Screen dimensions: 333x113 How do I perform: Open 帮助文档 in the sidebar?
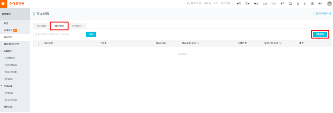click(8, 107)
